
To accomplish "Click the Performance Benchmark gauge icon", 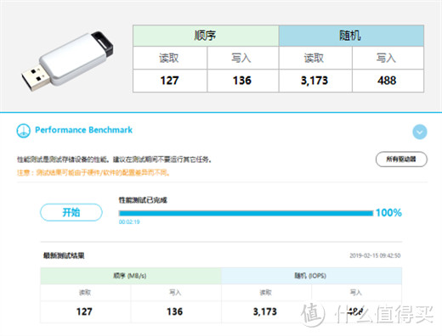I will [23, 131].
